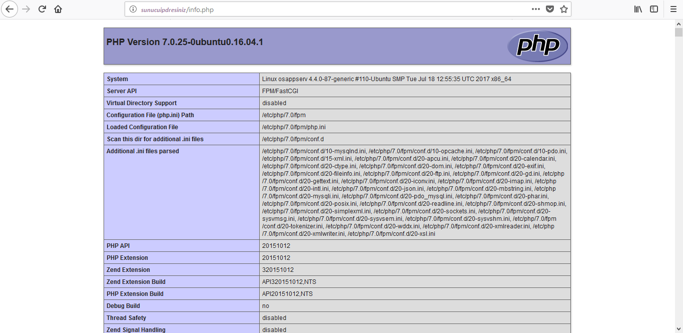Open the Library bookmarks and history icon
Viewport: 683px width, 333px height.
tap(638, 9)
